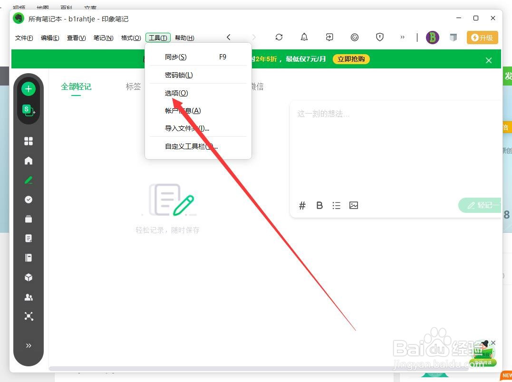Open the notebook book icon in sidebar
Viewport: 512px width, 382px height.
[29, 258]
